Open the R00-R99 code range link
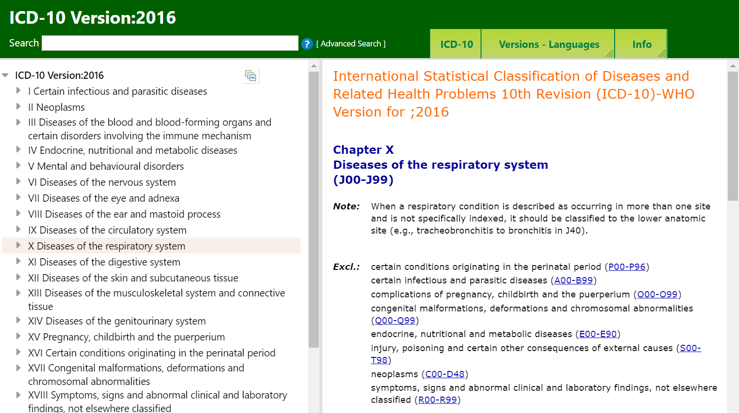 point(437,400)
